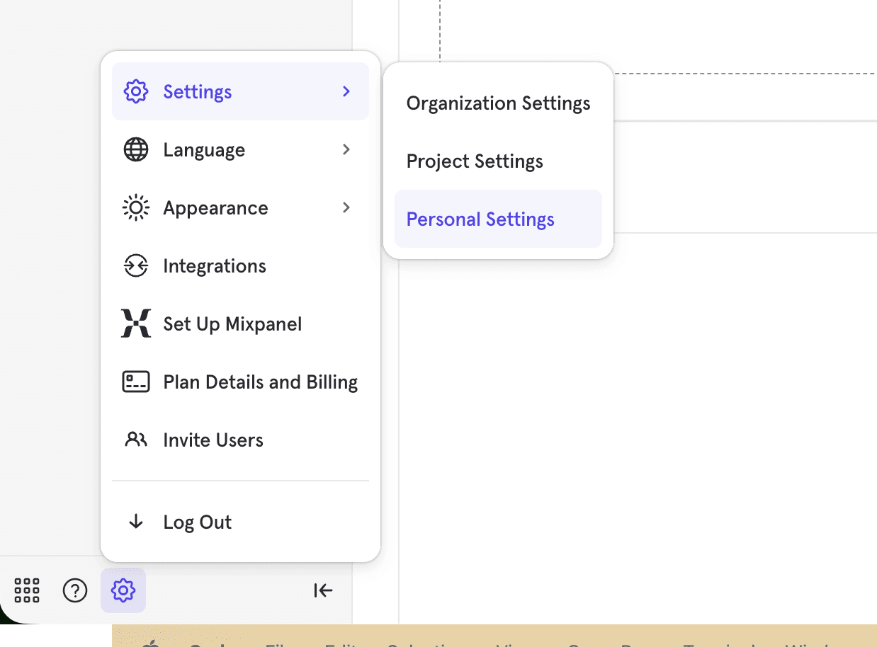Viewport: 877px width, 647px height.
Task: Open the apps grid launcher icon
Action: pos(26,590)
